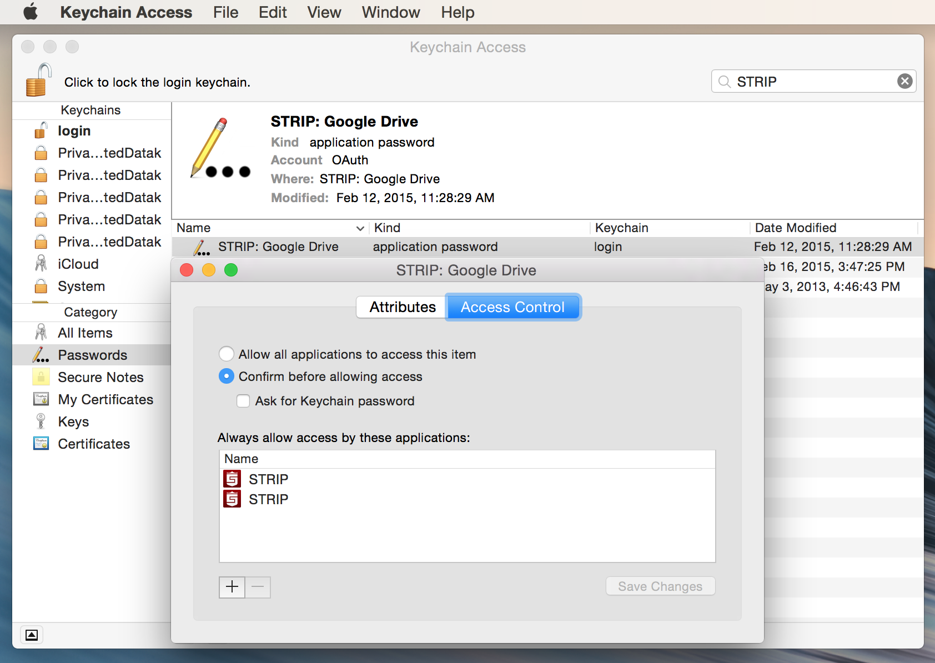
Task: Remove application with the minus button
Action: [258, 587]
